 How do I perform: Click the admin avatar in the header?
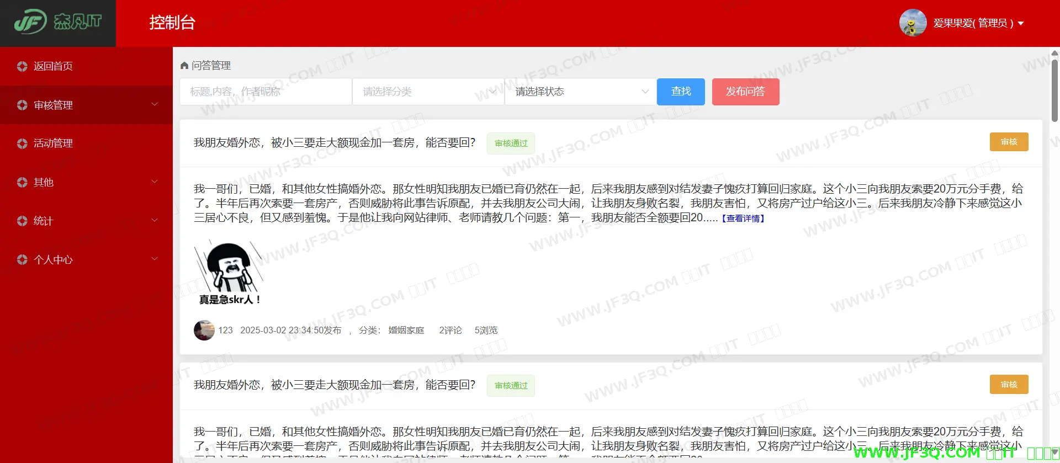913,23
